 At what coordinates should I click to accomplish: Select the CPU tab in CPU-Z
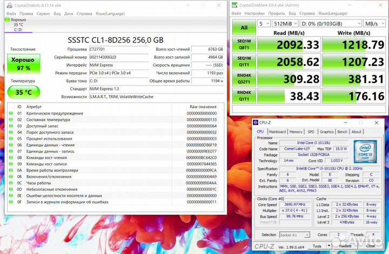260,132
